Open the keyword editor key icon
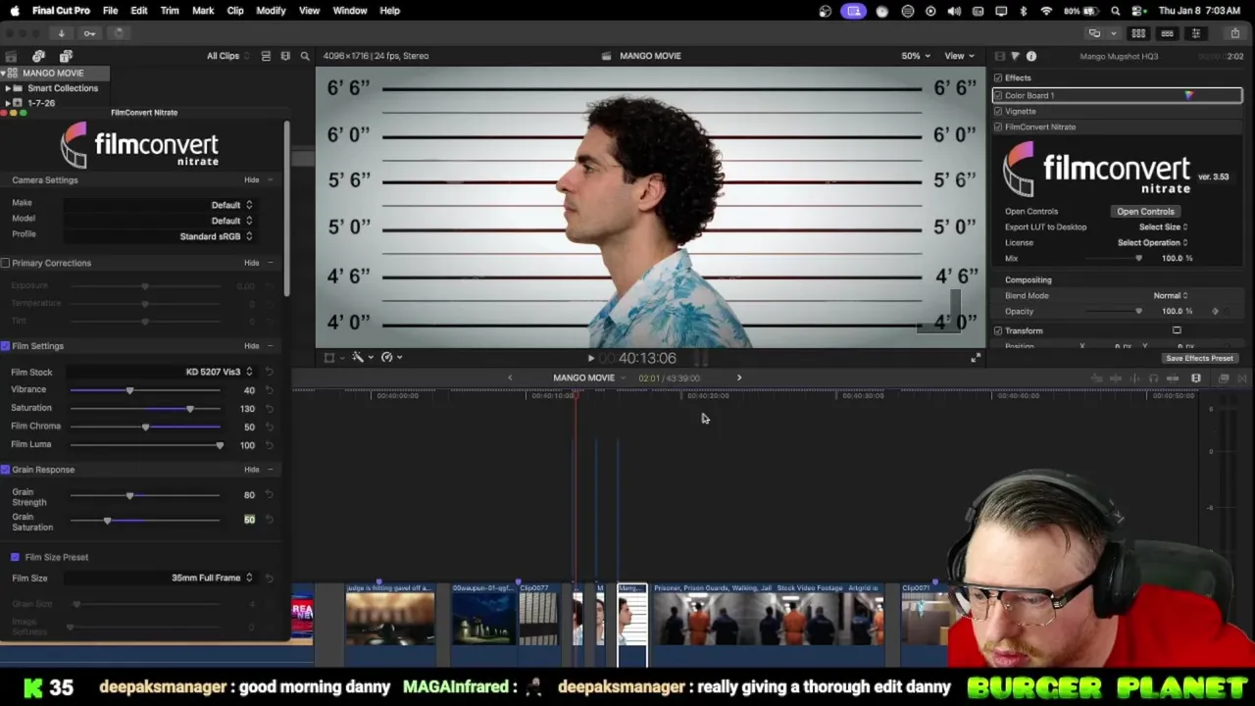Viewport: 1255px width, 706px height. (89, 33)
